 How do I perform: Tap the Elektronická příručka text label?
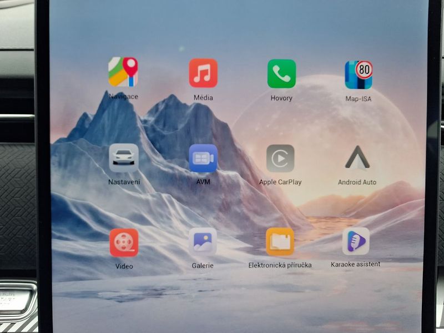coord(280,265)
